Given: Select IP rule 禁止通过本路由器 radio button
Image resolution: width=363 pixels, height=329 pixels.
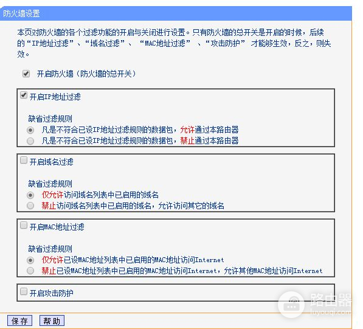Looking at the screenshot, I should coord(30,140).
